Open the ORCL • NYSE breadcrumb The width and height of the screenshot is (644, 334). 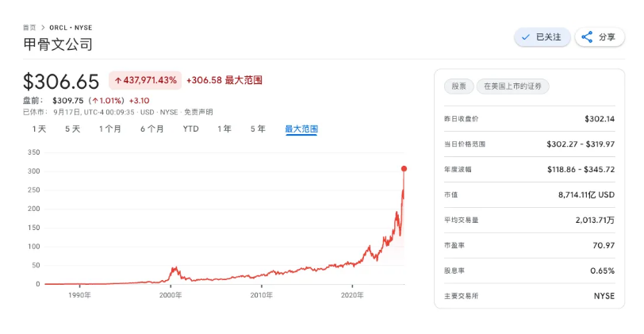(71, 27)
